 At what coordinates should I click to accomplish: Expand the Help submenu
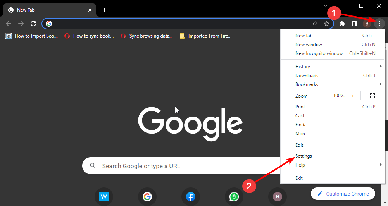tap(333, 165)
